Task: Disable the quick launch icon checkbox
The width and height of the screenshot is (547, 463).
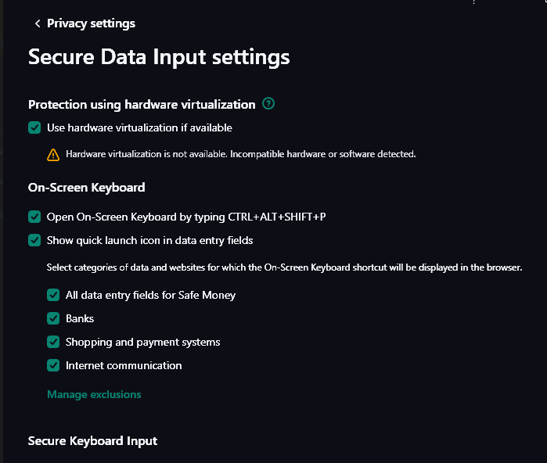Action: [34, 240]
